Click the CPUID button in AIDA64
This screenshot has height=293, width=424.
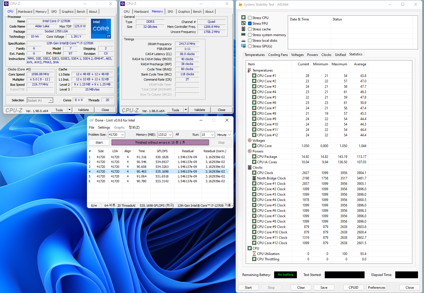(x=353, y=288)
